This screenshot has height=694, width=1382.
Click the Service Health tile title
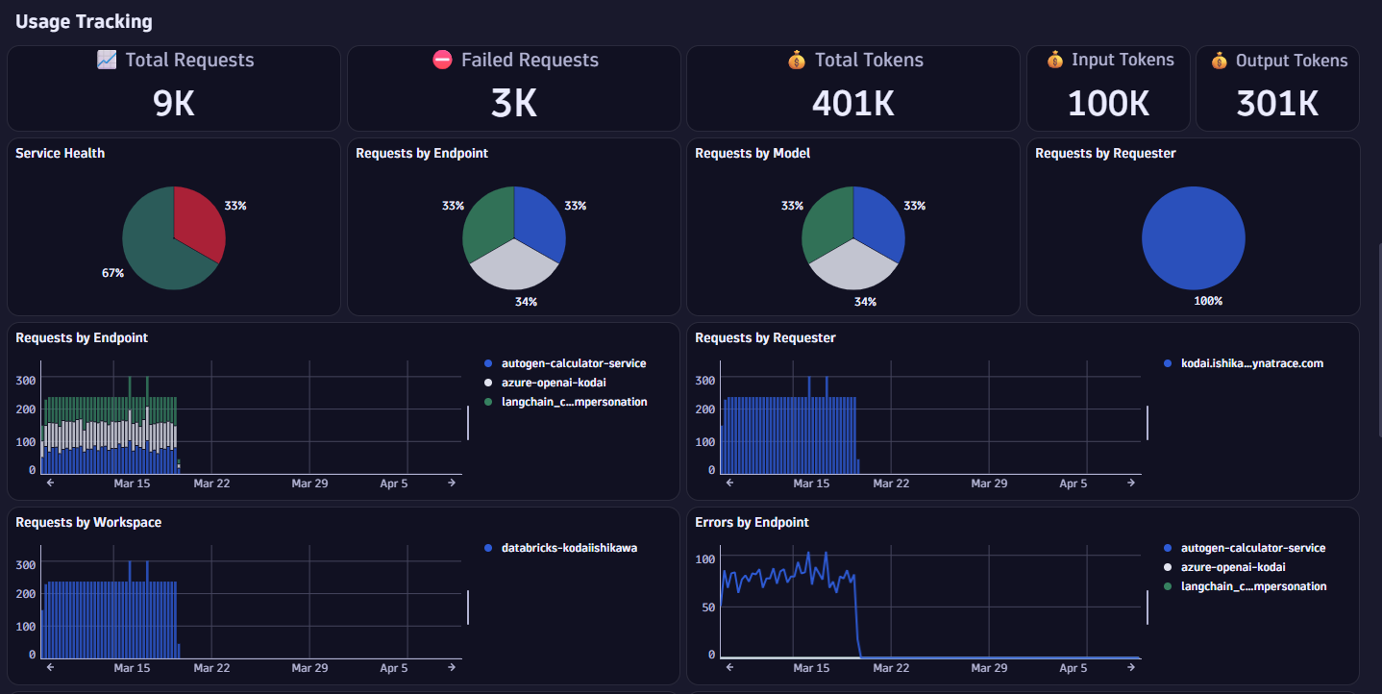61,153
